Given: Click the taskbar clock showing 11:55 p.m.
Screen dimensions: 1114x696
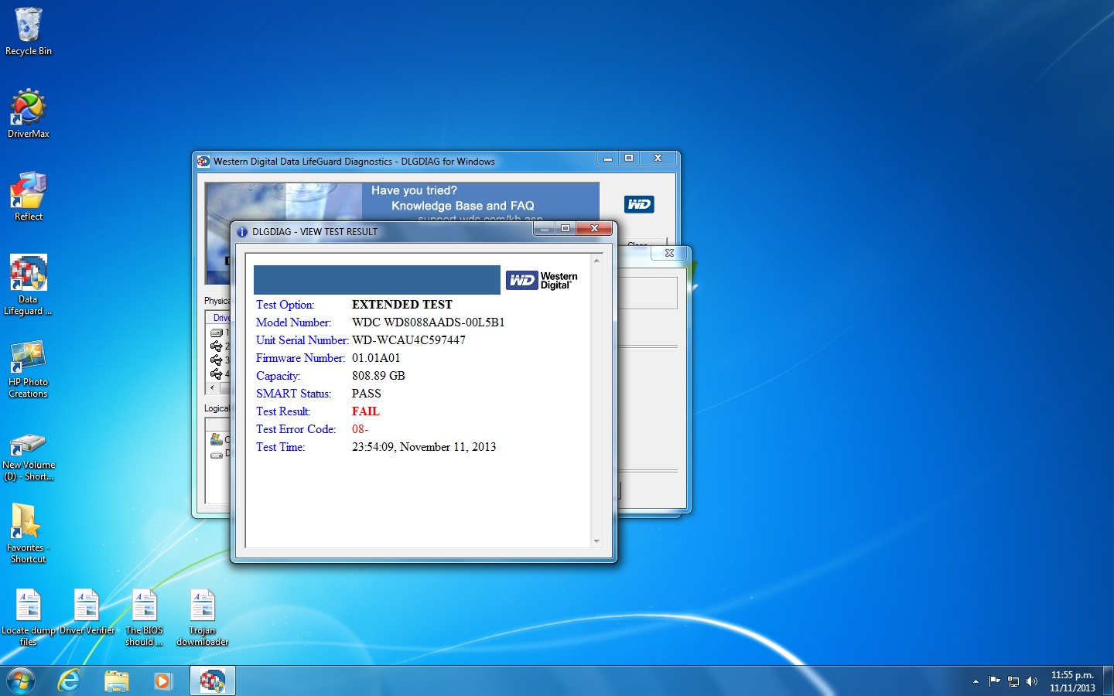Looking at the screenshot, I should pyautogui.click(x=1072, y=681).
